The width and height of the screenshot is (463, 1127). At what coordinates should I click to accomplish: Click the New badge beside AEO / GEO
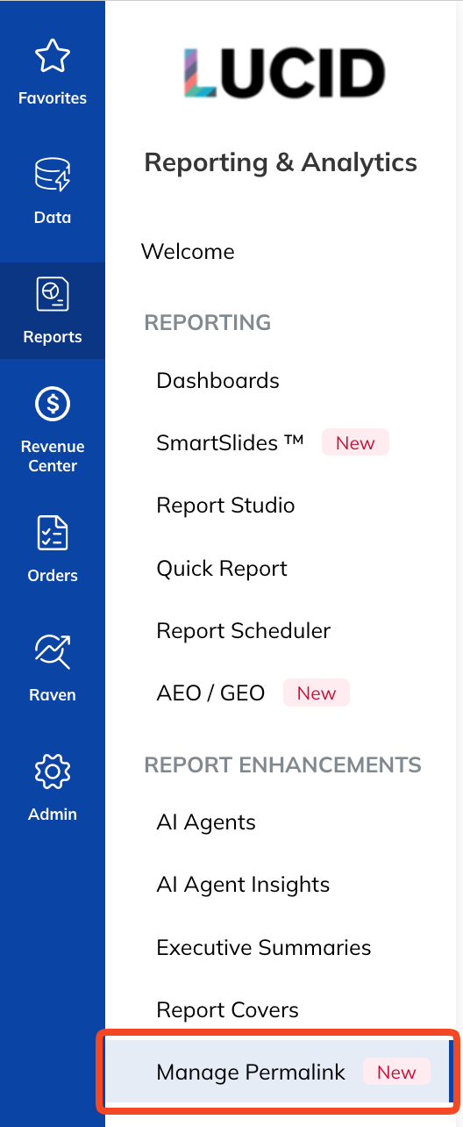tap(317, 693)
